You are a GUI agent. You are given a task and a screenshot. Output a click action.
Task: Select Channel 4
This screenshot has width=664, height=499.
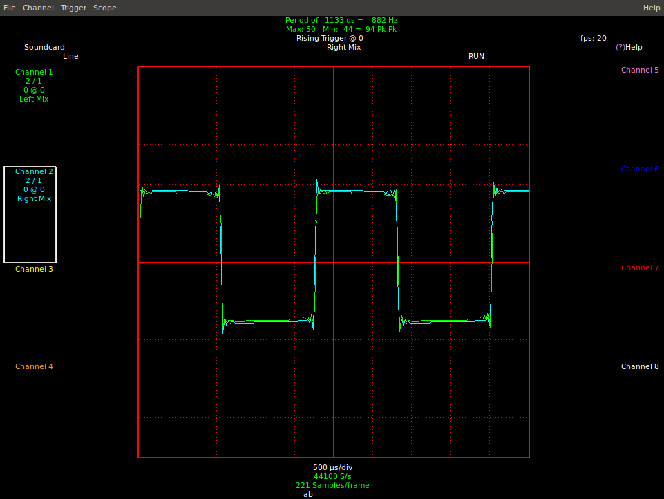(x=34, y=366)
